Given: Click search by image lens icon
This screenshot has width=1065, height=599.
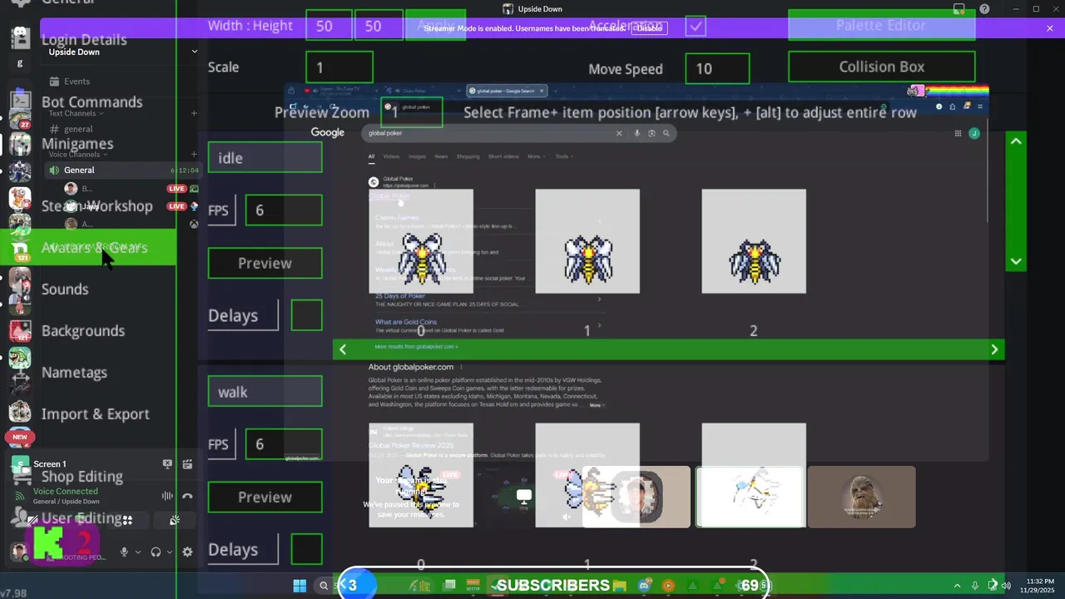Looking at the screenshot, I should [x=651, y=133].
